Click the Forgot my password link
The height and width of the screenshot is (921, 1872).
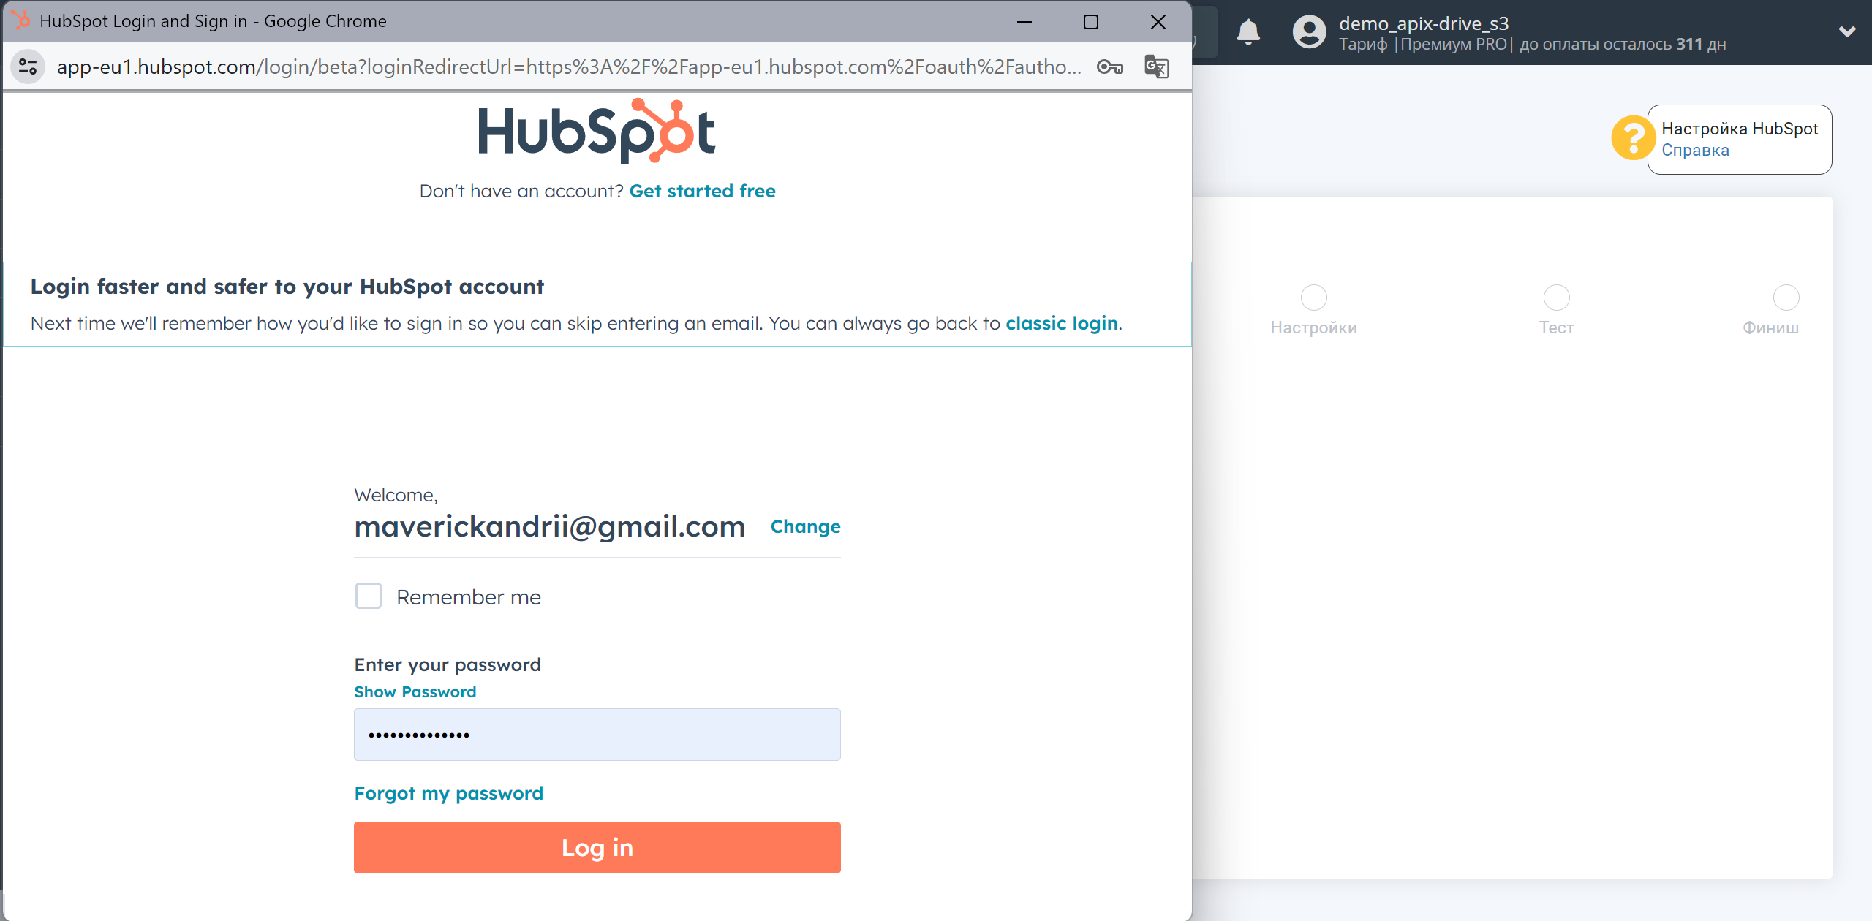coord(449,792)
